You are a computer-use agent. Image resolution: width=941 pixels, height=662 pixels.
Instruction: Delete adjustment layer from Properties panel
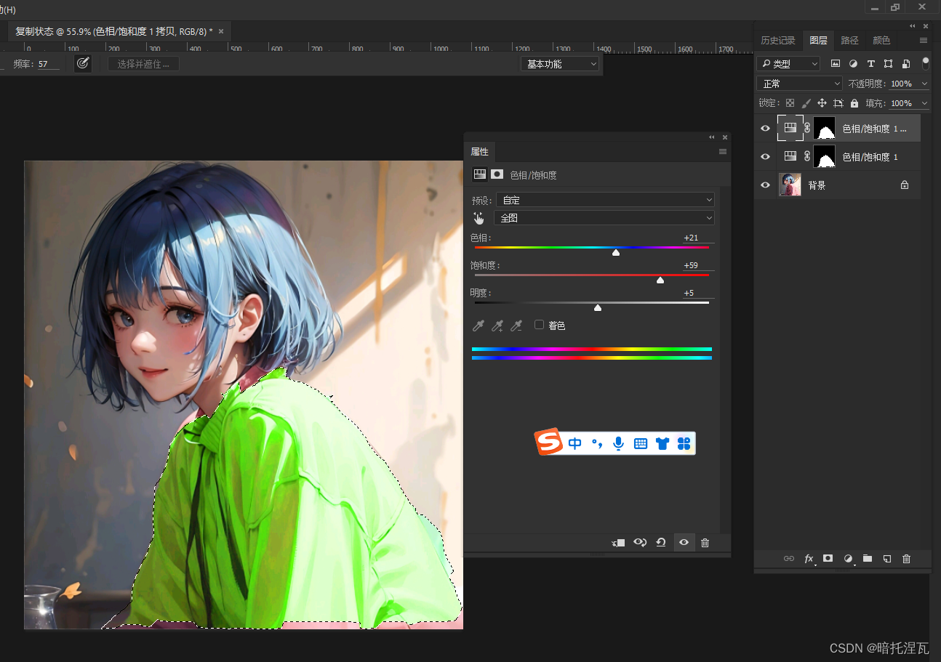coord(705,542)
